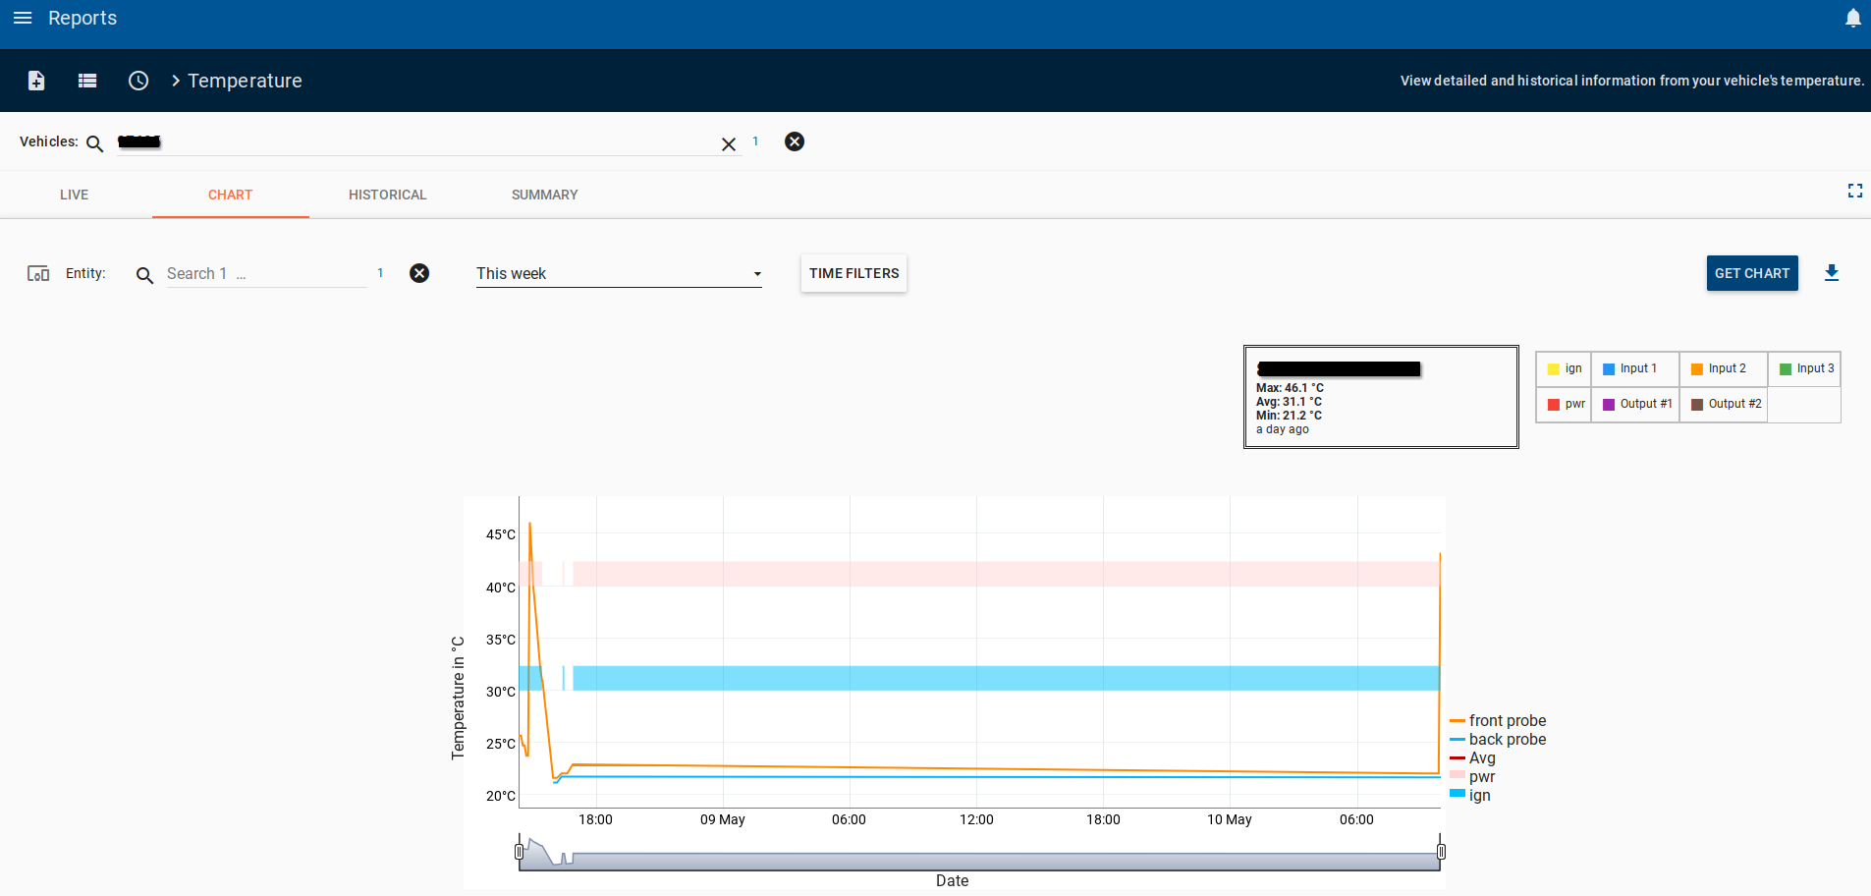1871x896 pixels.
Task: Select the CHART tab
Action: point(230,195)
